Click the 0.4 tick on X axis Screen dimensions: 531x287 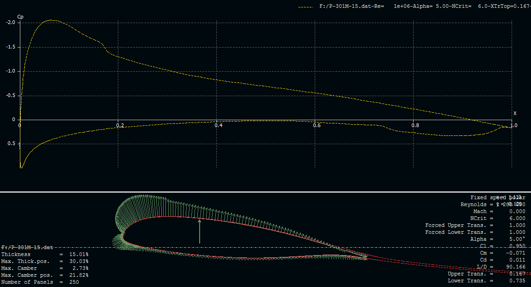tap(218, 126)
